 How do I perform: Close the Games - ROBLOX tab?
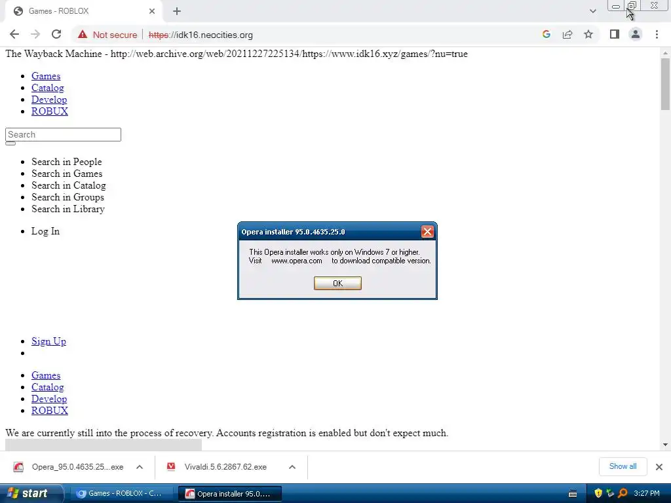coord(151,11)
